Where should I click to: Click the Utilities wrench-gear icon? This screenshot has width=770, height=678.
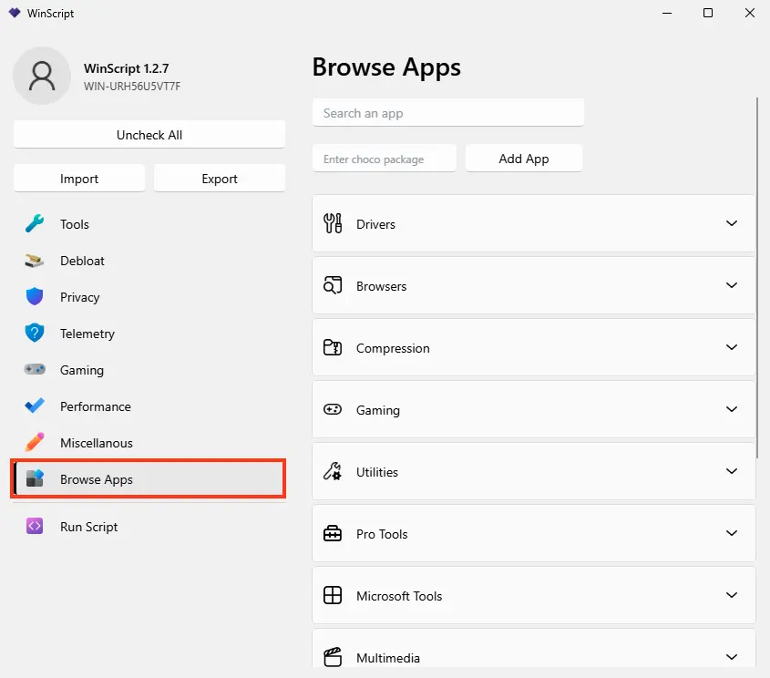click(333, 471)
